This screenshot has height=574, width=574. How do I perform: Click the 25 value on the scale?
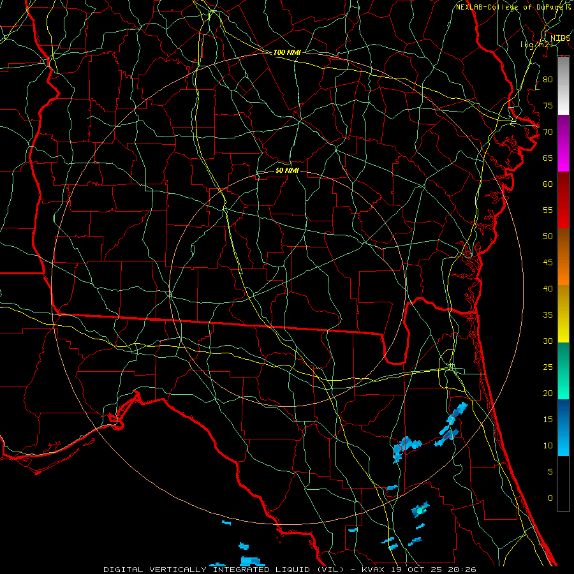548,367
